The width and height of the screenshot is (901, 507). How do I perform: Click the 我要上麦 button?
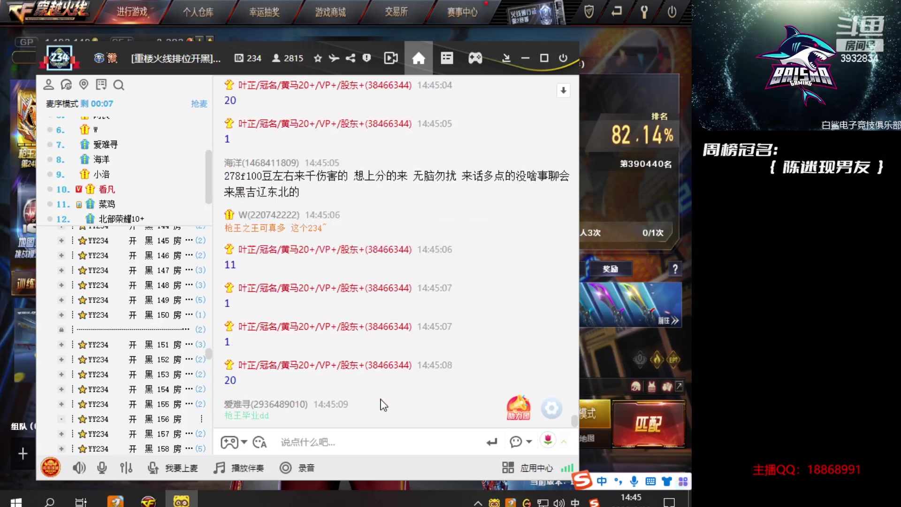coord(173,468)
